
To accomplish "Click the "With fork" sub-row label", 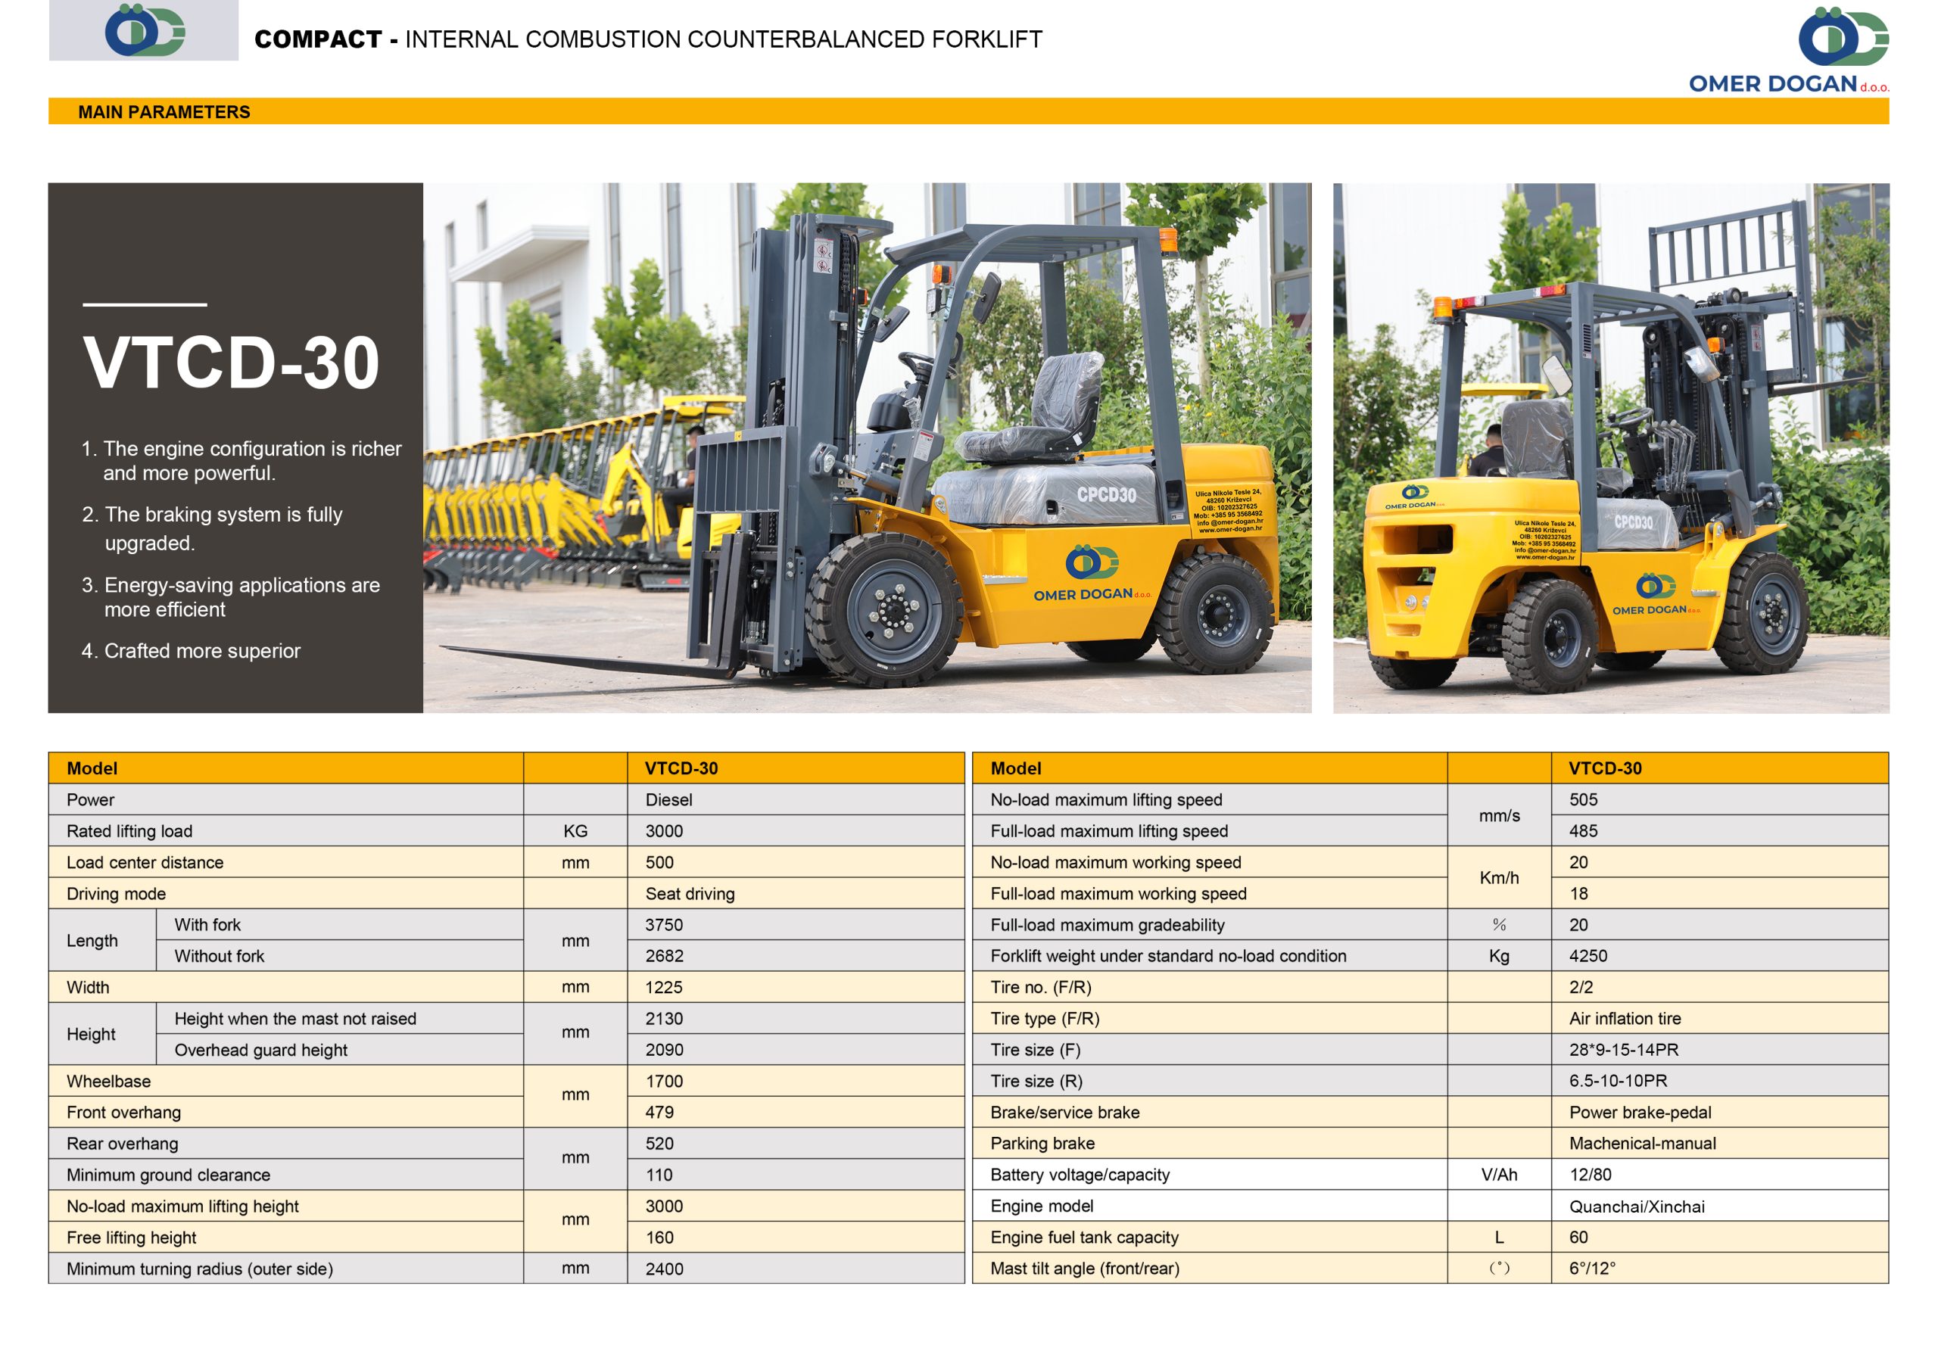I will (x=207, y=924).
